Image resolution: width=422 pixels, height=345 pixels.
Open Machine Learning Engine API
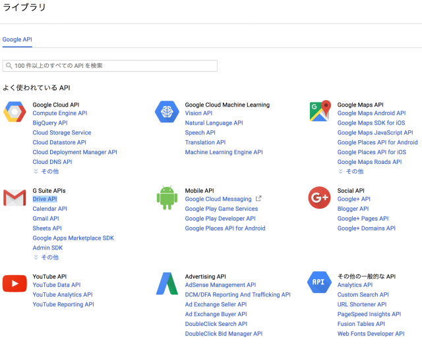[x=224, y=152]
